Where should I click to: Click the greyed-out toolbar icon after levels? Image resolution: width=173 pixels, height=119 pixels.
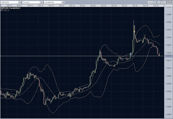click(x=155, y=2)
